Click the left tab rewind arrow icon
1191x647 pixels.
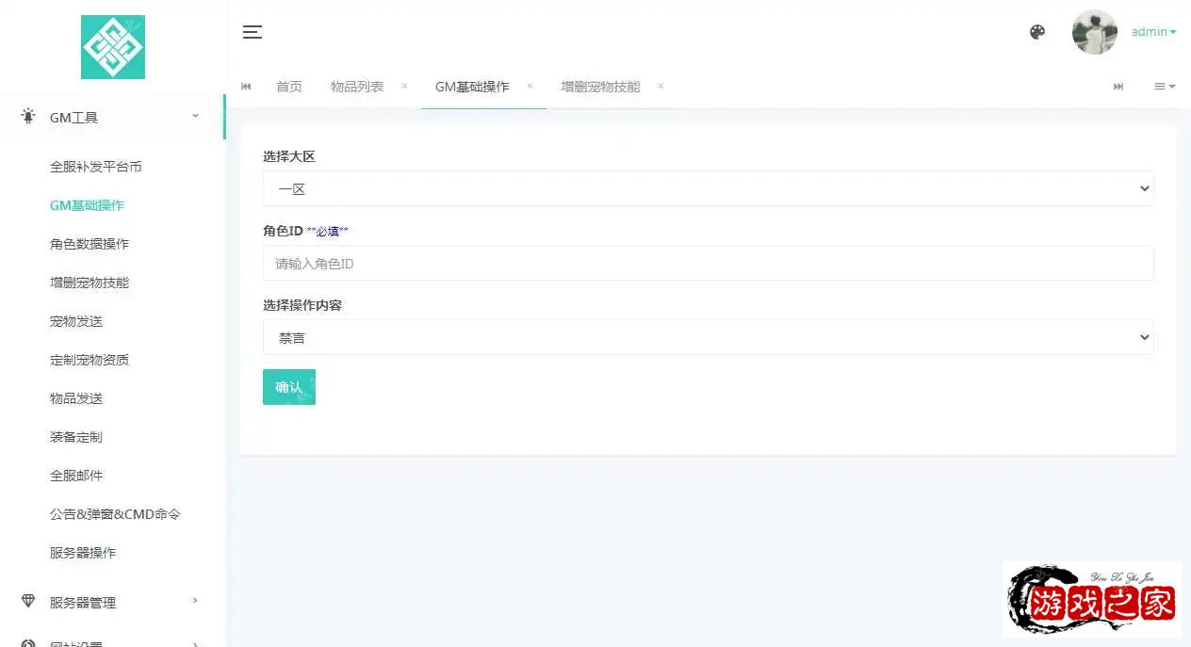(x=246, y=86)
